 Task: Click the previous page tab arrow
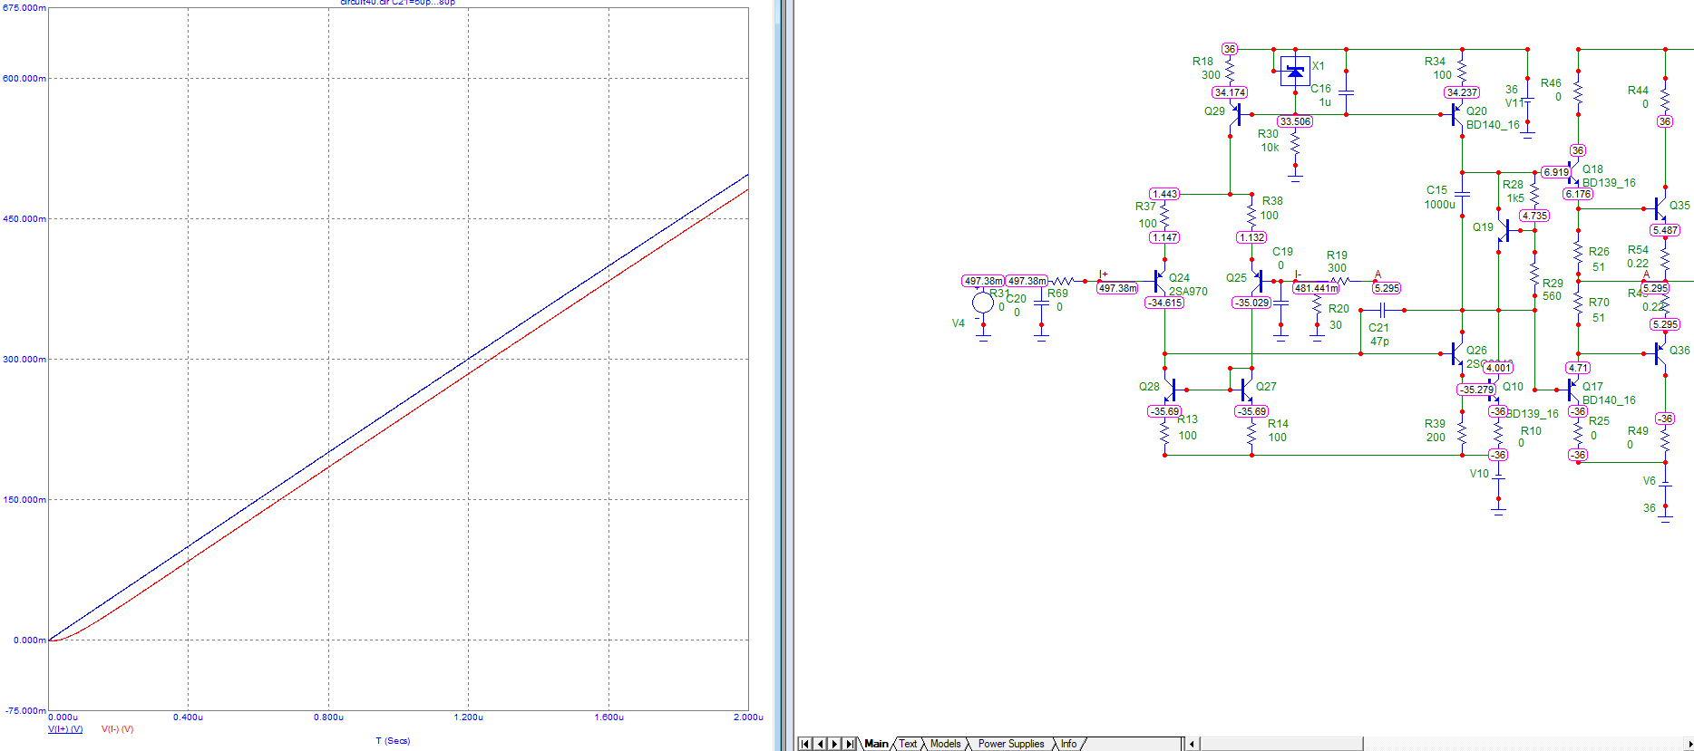point(820,744)
